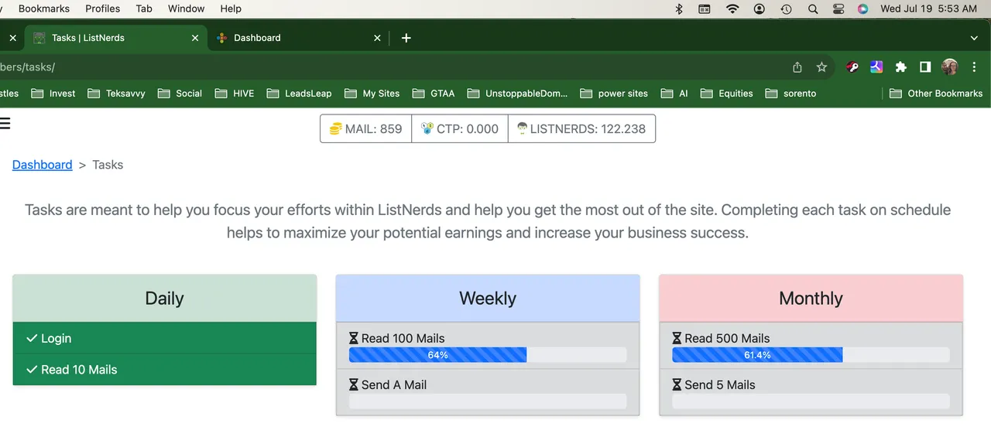Screen dimensions: 991x427
Task: Open the power sites bookmarks folder
Action: [x=613, y=94]
